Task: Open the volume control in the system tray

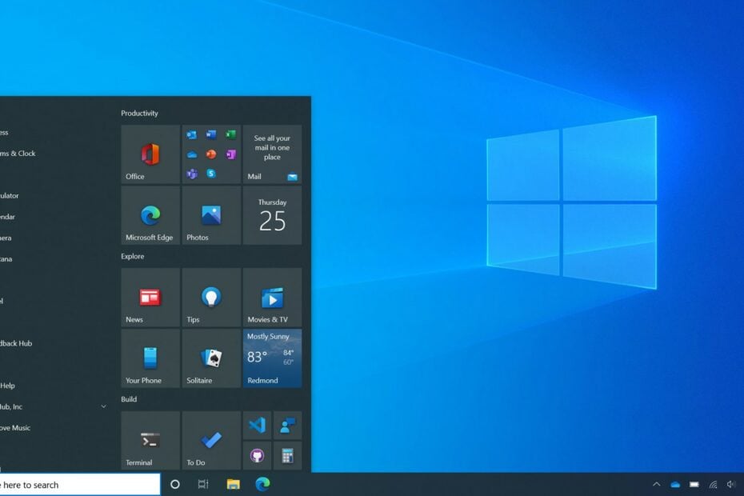Action: coord(731,485)
